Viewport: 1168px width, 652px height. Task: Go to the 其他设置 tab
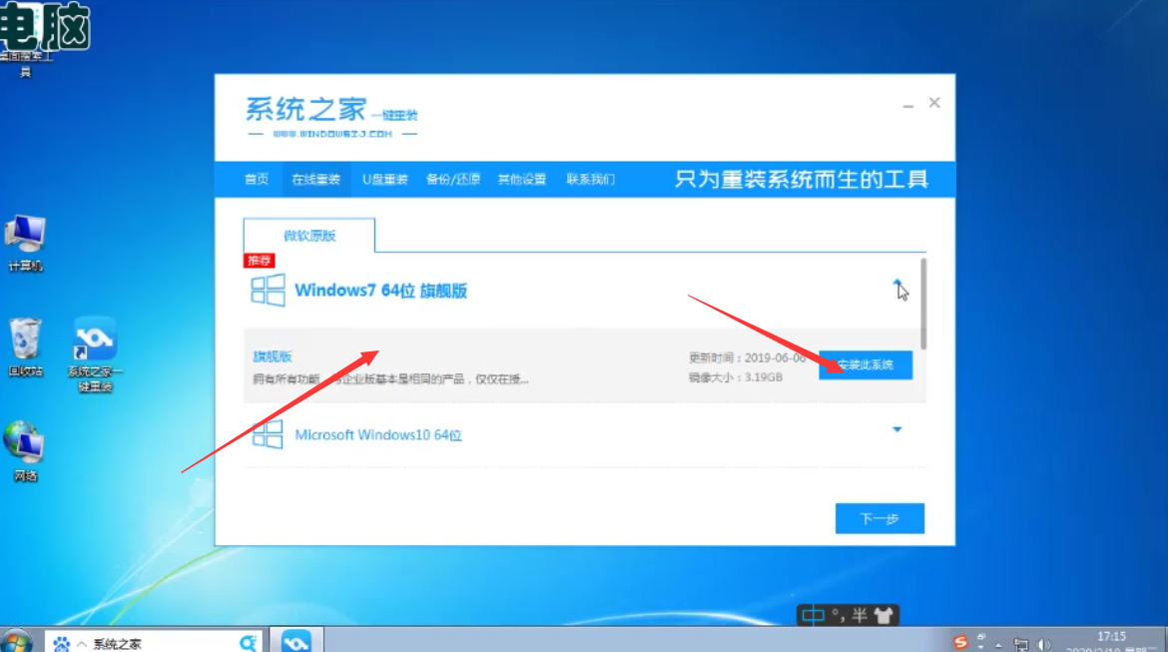522,179
